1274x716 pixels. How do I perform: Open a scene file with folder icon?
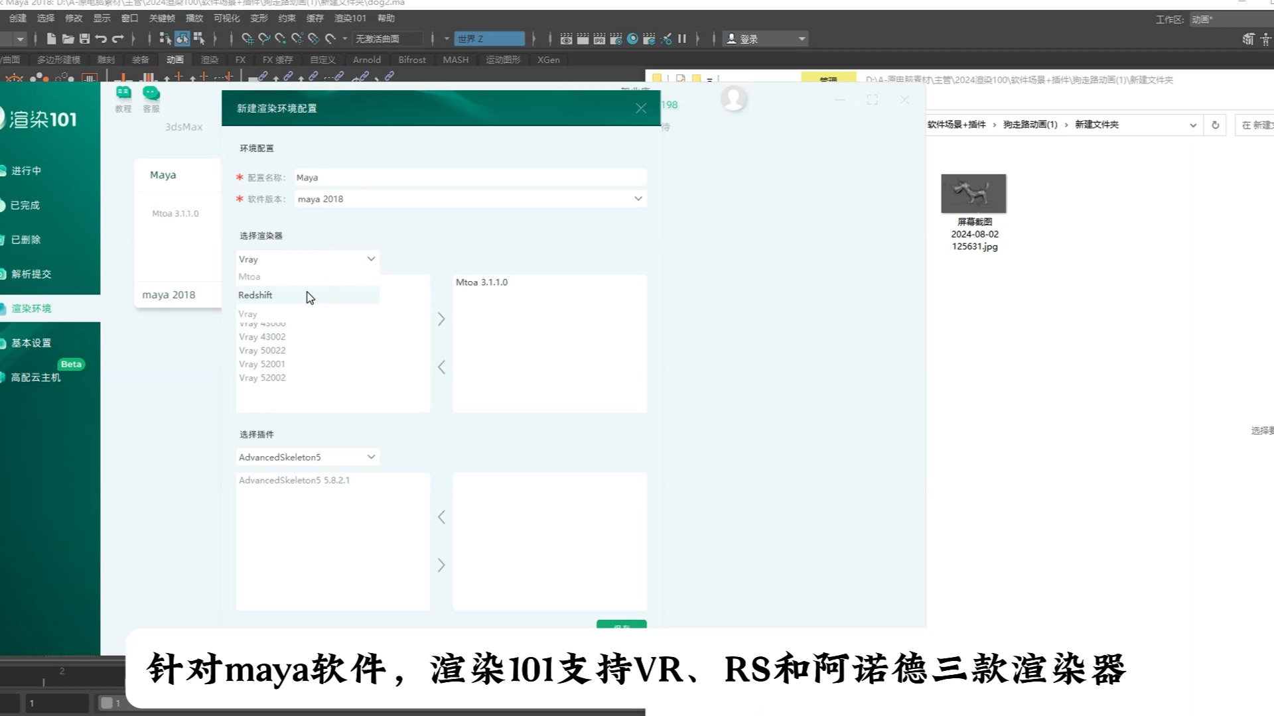coord(68,39)
